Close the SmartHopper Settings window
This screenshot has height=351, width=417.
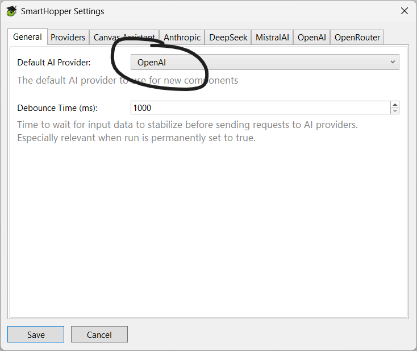point(405,11)
